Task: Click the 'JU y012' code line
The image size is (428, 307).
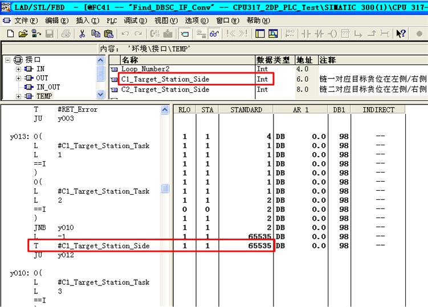Action: 54,255
